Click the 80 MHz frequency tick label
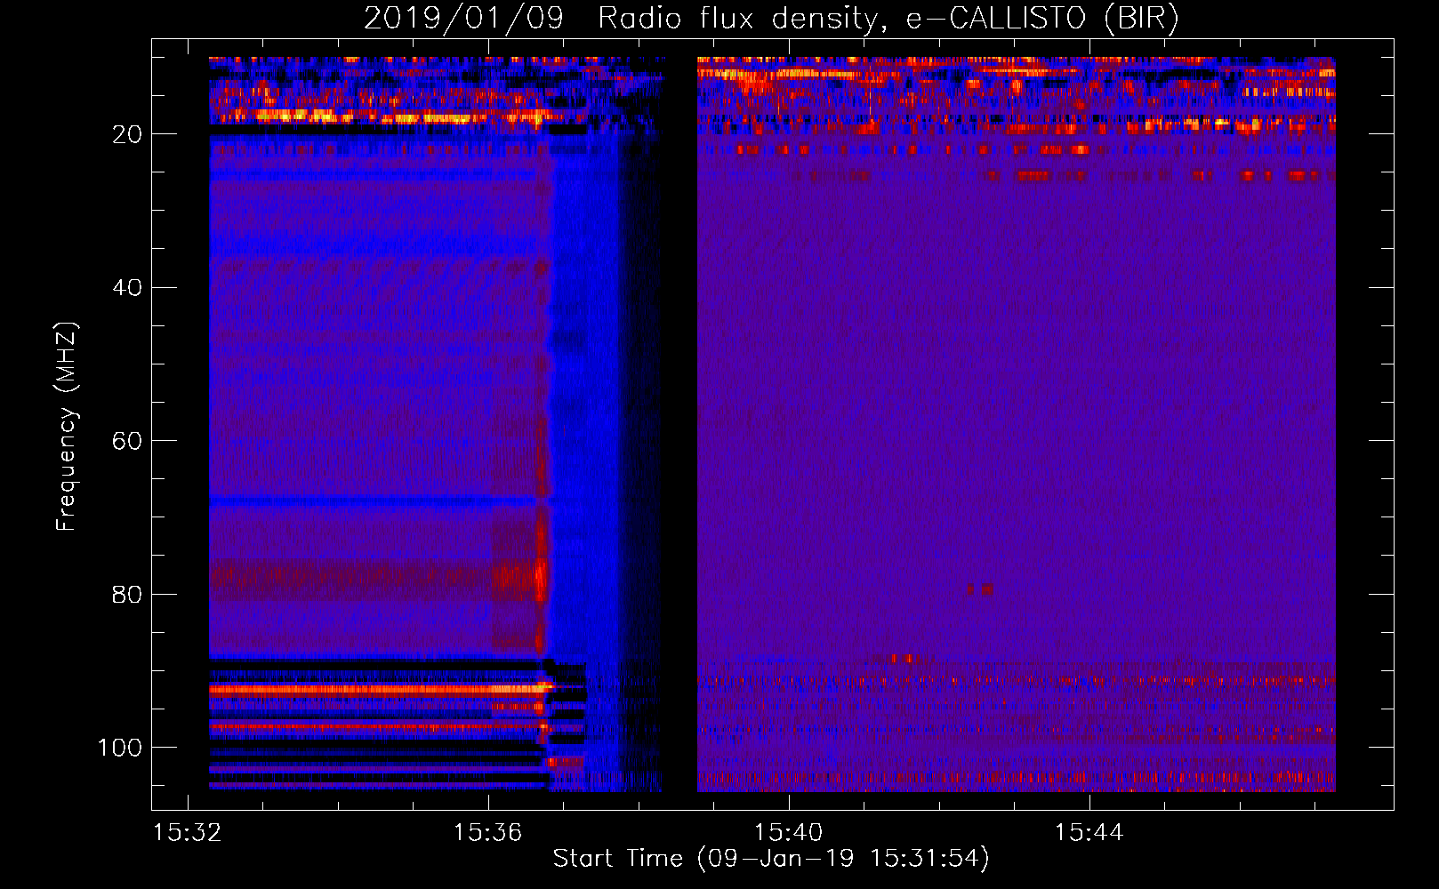This screenshot has width=1439, height=889. [127, 594]
